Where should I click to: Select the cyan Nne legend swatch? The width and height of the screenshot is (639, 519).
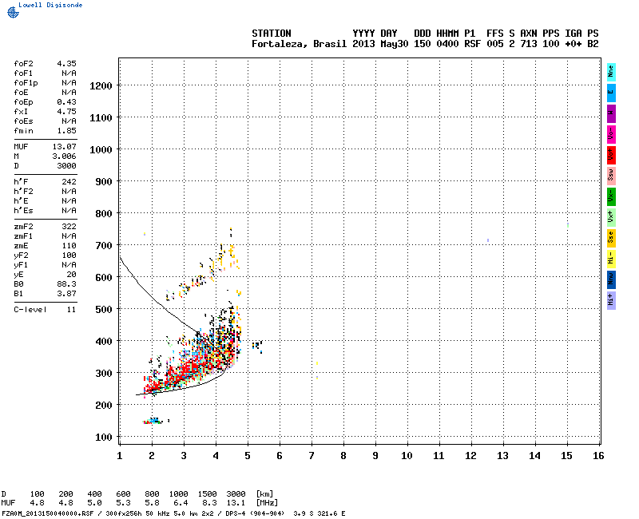[x=611, y=72]
